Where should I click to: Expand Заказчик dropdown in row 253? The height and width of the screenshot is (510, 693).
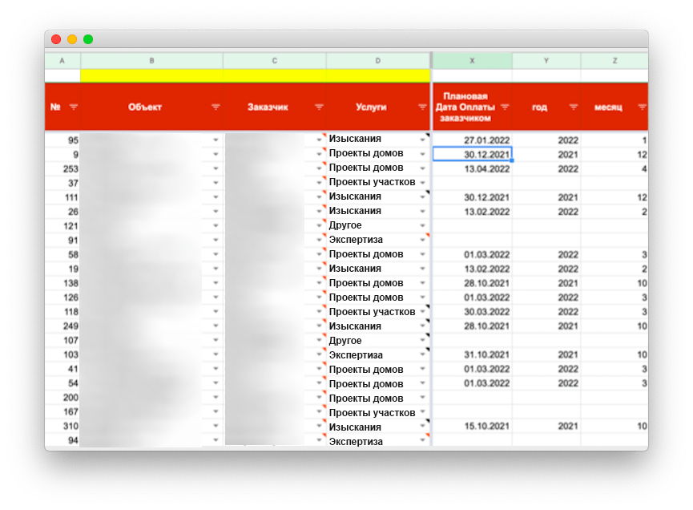pyautogui.click(x=319, y=168)
